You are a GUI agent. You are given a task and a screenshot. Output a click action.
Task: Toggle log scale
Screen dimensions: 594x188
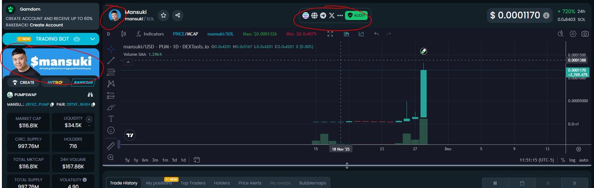(573, 160)
